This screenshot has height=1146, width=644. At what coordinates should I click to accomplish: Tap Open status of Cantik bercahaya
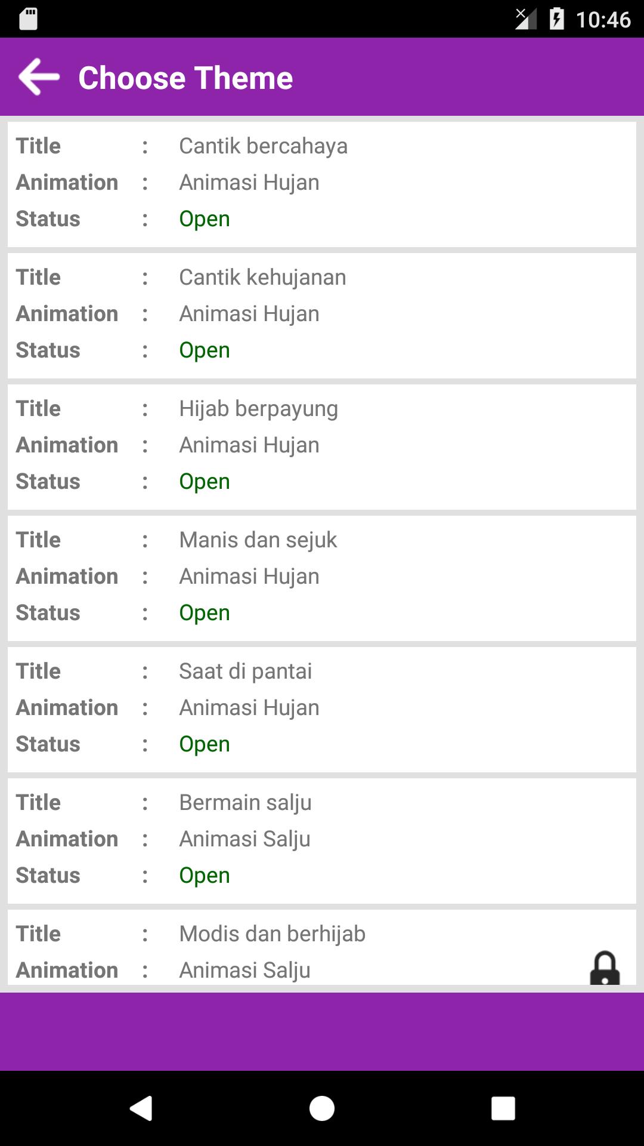point(205,219)
